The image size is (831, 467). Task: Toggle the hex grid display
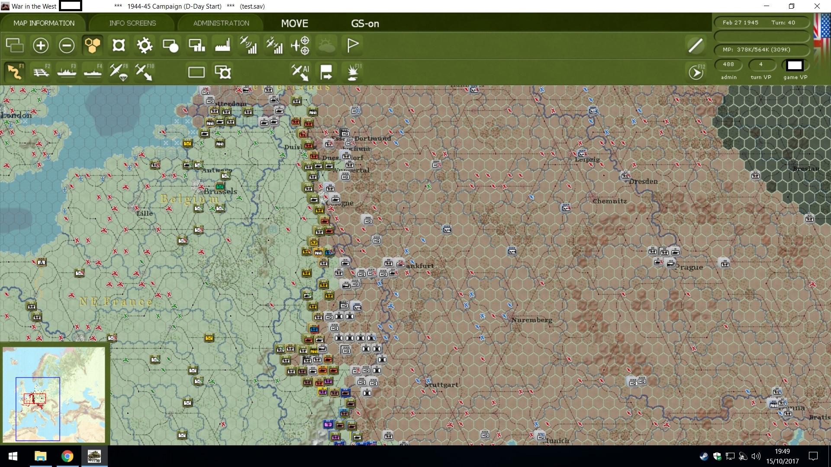[x=93, y=45]
